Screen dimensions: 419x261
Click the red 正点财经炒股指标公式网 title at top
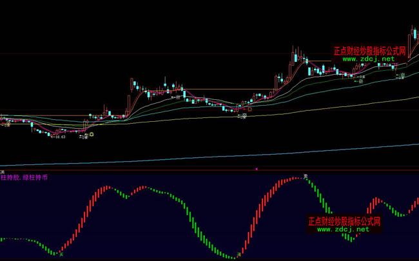tap(369, 50)
